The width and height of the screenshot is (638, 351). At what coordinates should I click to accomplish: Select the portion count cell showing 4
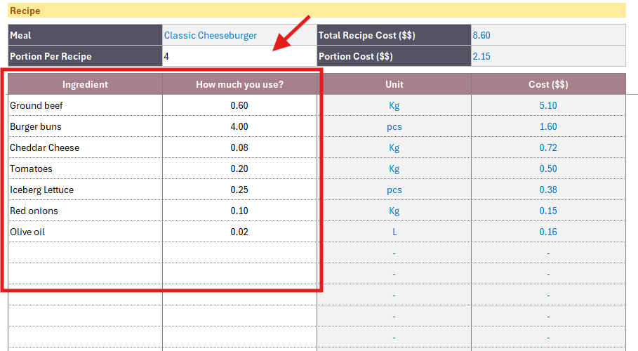[x=239, y=56]
